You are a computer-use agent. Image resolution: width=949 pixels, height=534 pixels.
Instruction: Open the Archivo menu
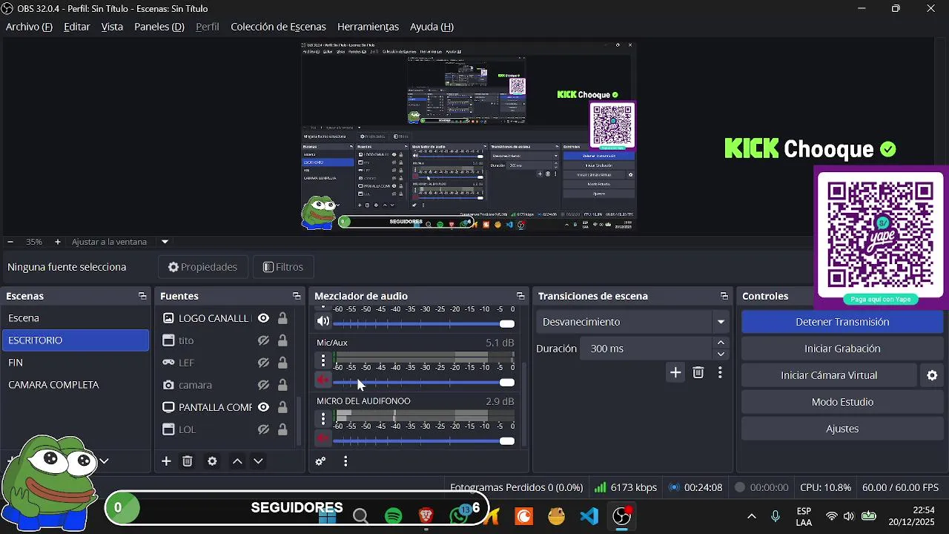(x=29, y=27)
